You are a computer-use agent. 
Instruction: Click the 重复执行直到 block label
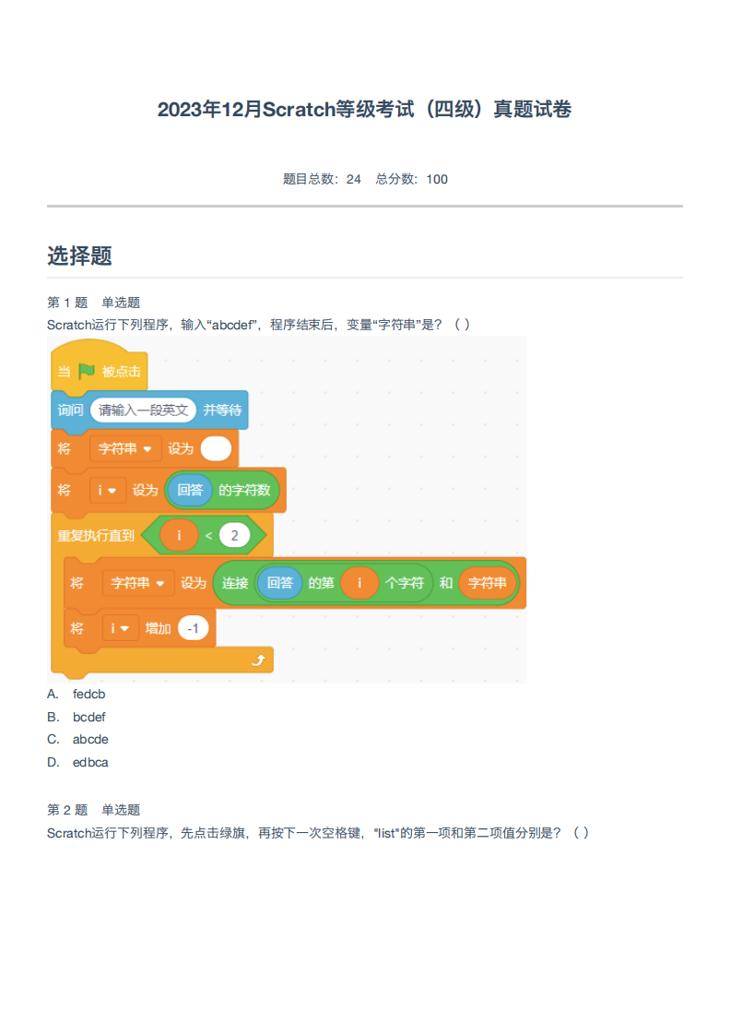coord(96,535)
